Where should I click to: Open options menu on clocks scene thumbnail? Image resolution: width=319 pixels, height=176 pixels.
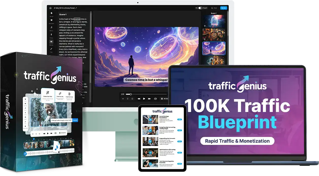224,31
